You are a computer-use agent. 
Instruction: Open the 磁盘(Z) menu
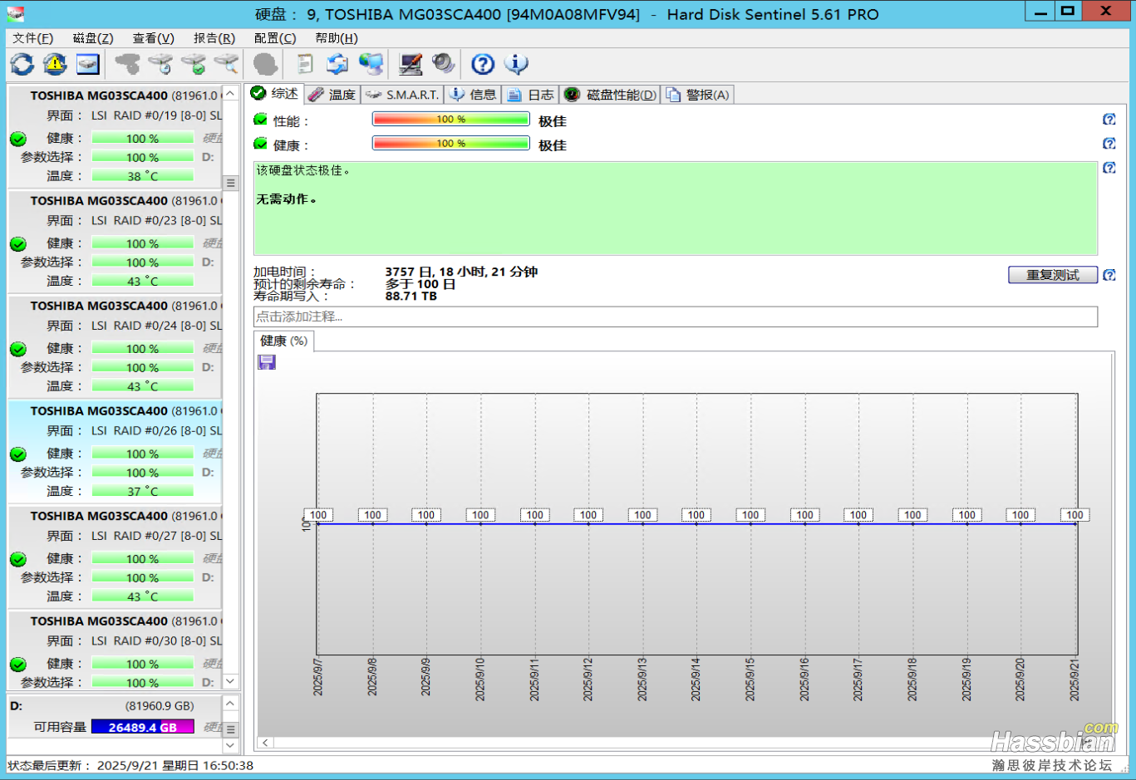tap(93, 38)
